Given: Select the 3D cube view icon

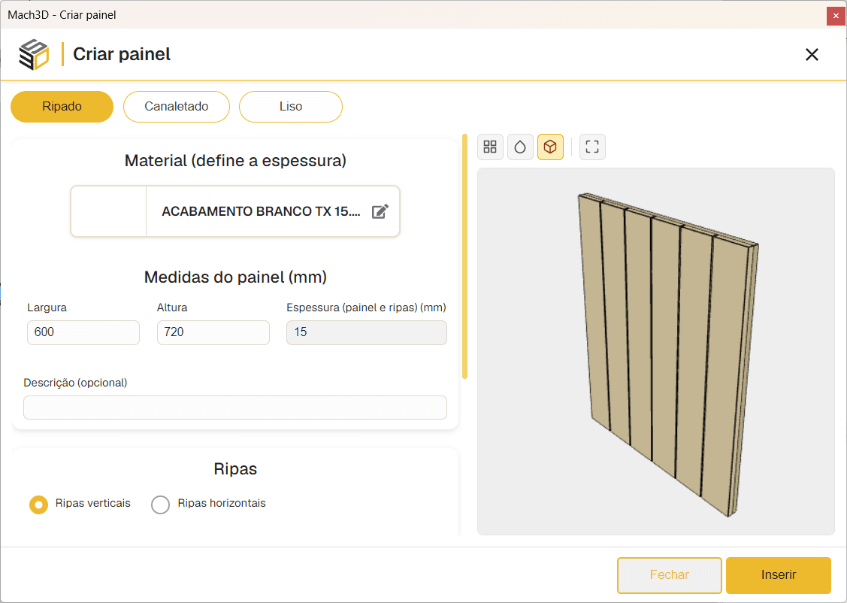Looking at the screenshot, I should click(x=550, y=147).
